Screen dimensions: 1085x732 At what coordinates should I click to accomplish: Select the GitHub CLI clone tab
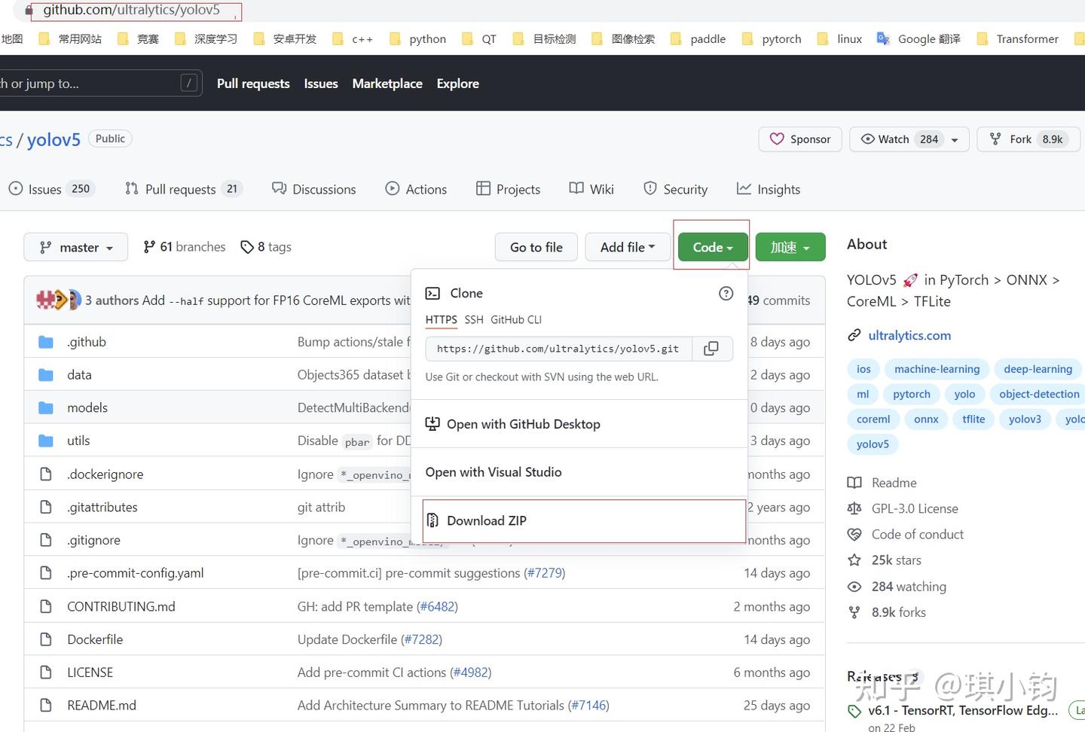tap(516, 319)
